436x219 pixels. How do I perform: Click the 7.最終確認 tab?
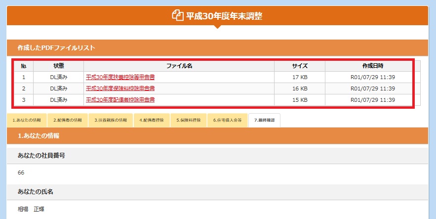pyautogui.click(x=264, y=120)
